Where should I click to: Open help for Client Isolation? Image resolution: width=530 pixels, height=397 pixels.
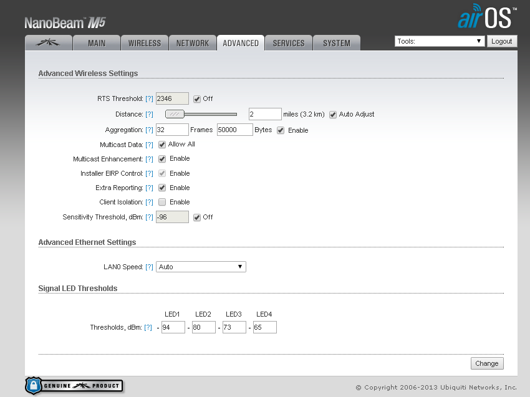point(149,202)
